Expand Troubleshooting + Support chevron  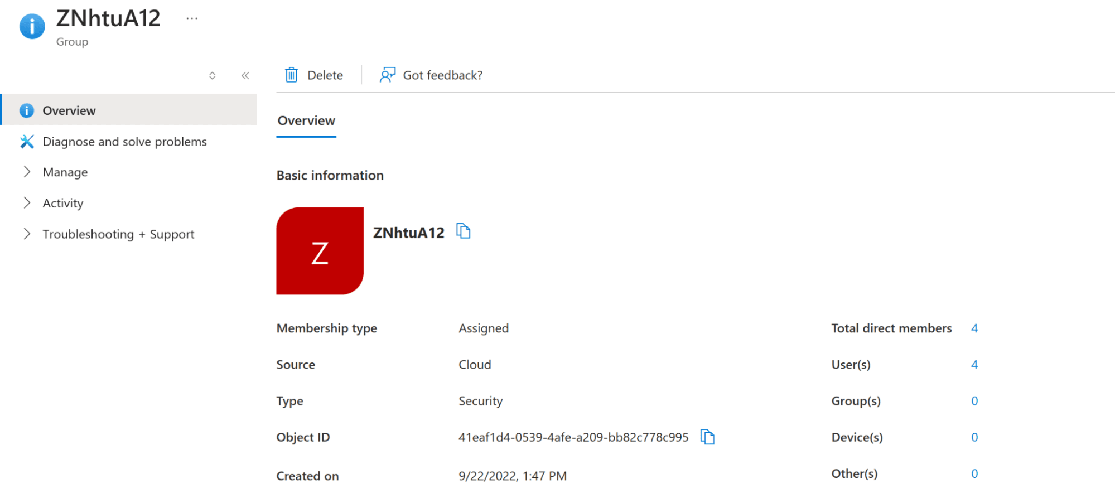[27, 234]
